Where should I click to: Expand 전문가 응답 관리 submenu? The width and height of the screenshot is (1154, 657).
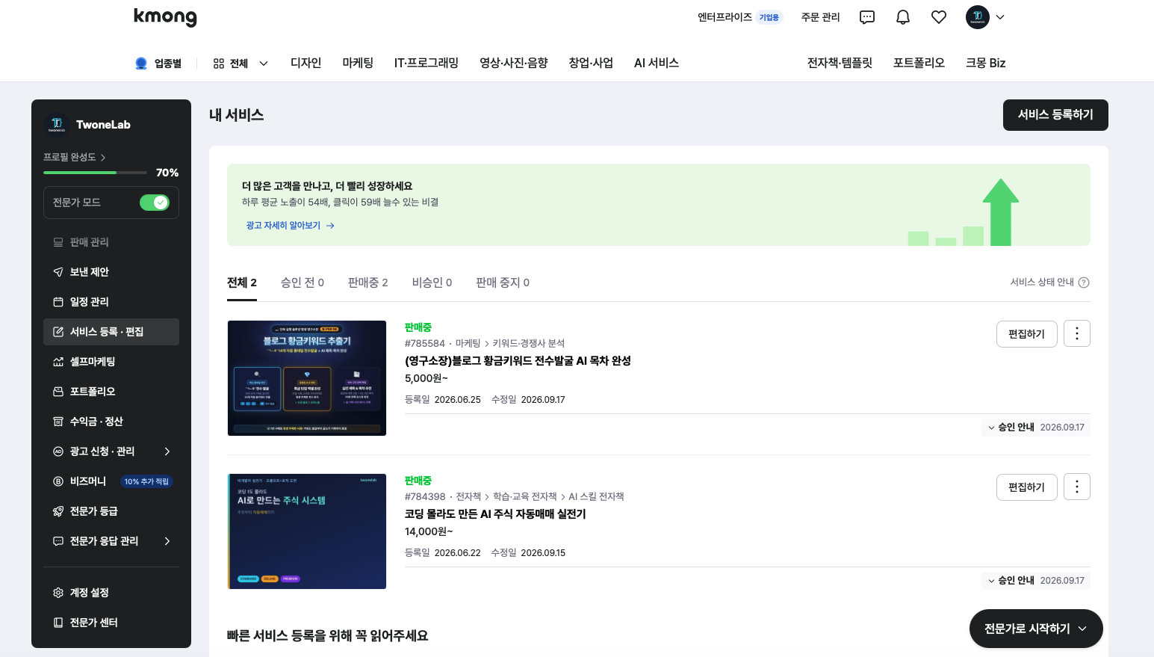[167, 541]
